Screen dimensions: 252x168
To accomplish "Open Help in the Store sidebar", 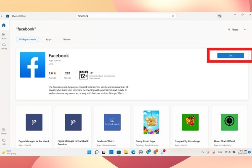I will click(4, 142).
